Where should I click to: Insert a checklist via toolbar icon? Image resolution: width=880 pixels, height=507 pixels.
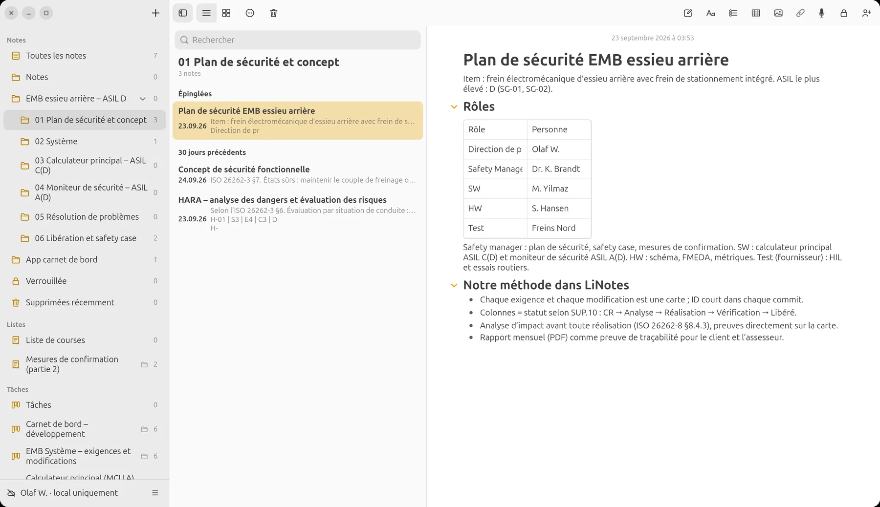click(733, 13)
